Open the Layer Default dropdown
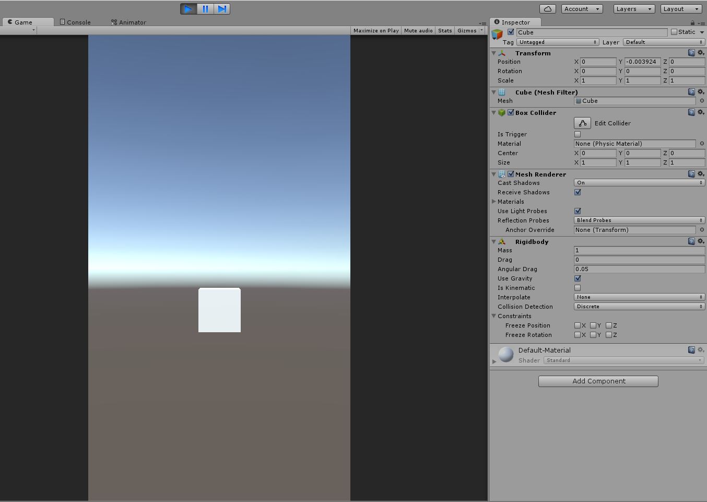Viewport: 707px width, 502px height. 664,42
